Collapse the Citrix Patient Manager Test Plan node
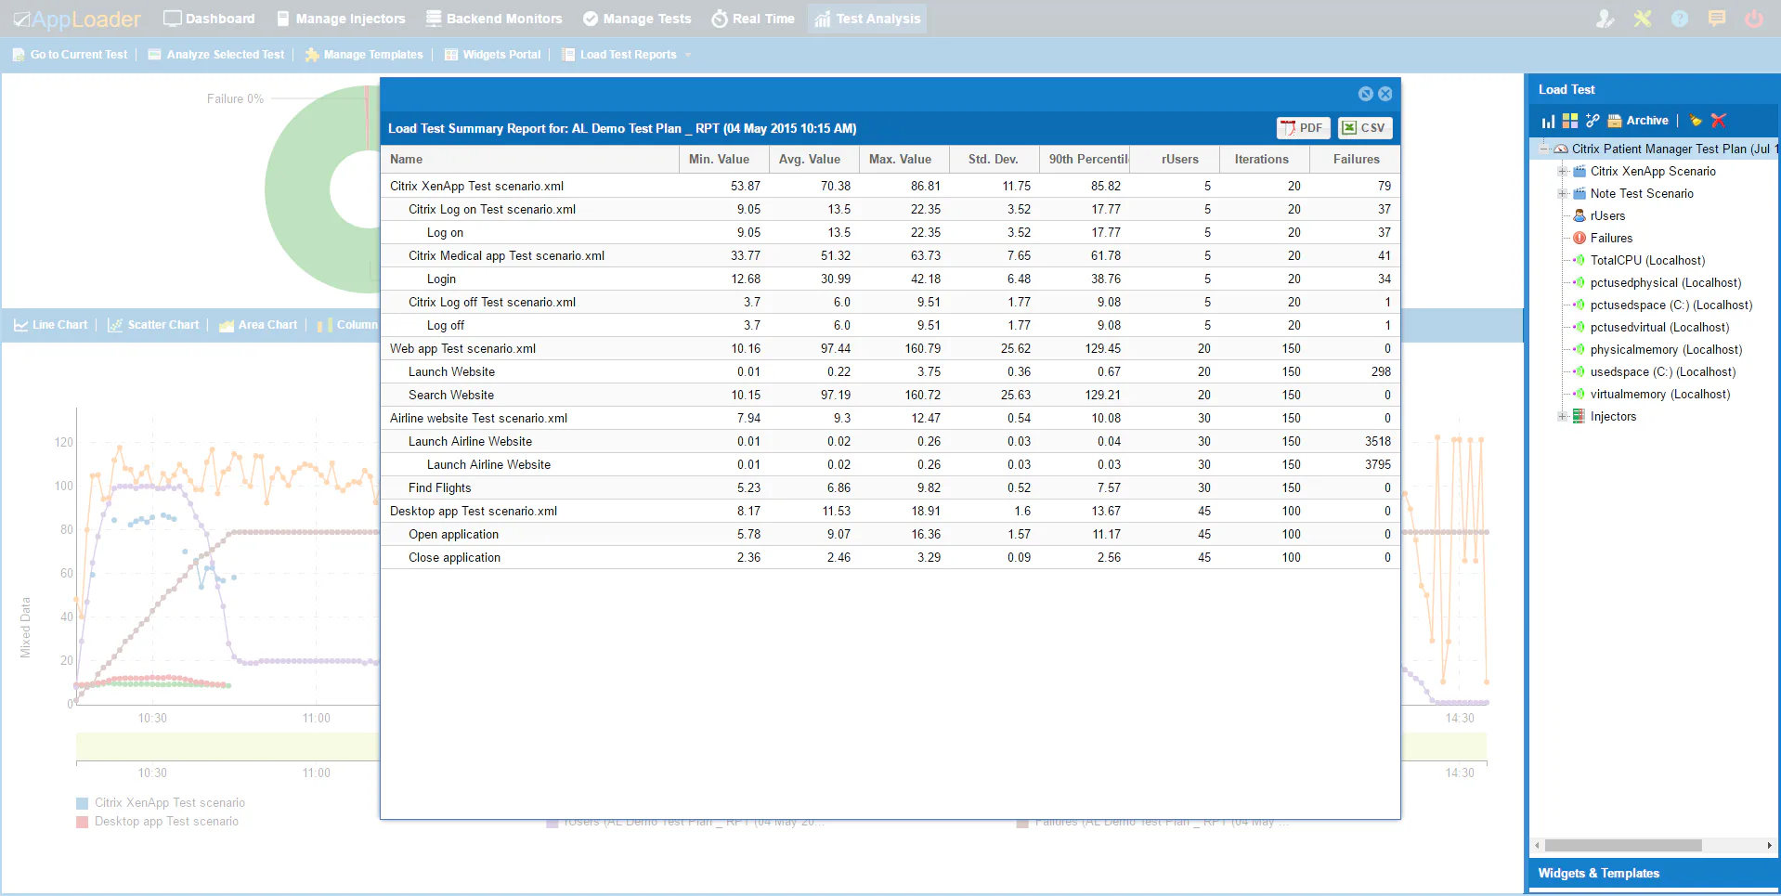 pyautogui.click(x=1544, y=149)
